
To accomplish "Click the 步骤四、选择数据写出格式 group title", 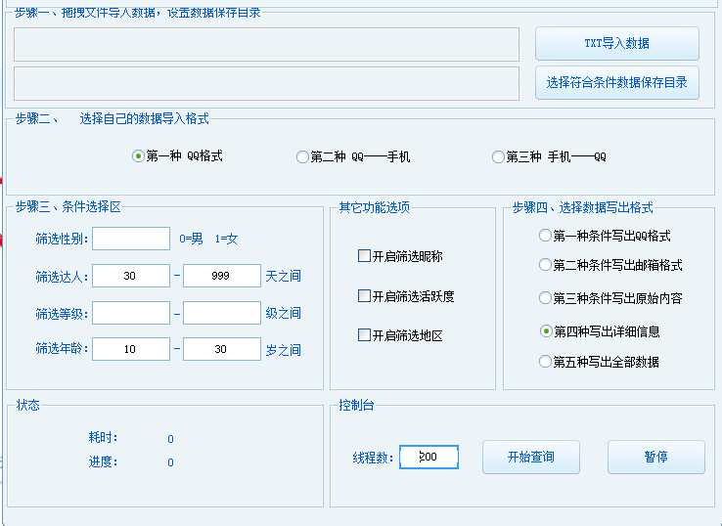I will pyautogui.click(x=582, y=207).
